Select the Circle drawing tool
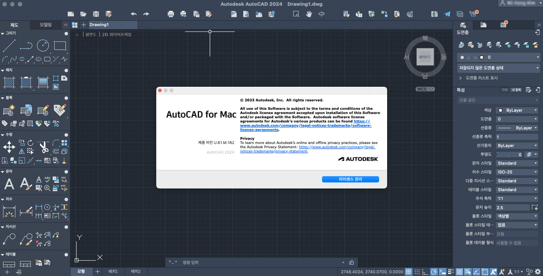Screen dimensions: 543x276 43,46
